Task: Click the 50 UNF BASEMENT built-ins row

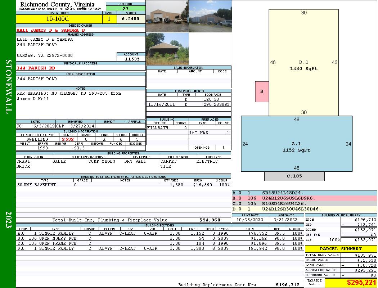Action: click(x=123, y=185)
